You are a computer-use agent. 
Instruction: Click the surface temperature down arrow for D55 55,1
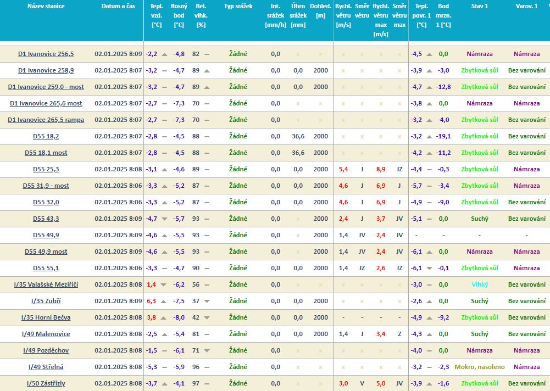point(429,268)
